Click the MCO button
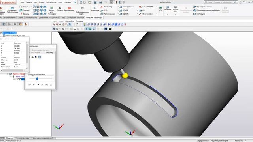The width and height of the screenshot is (253, 142). [160, 9]
